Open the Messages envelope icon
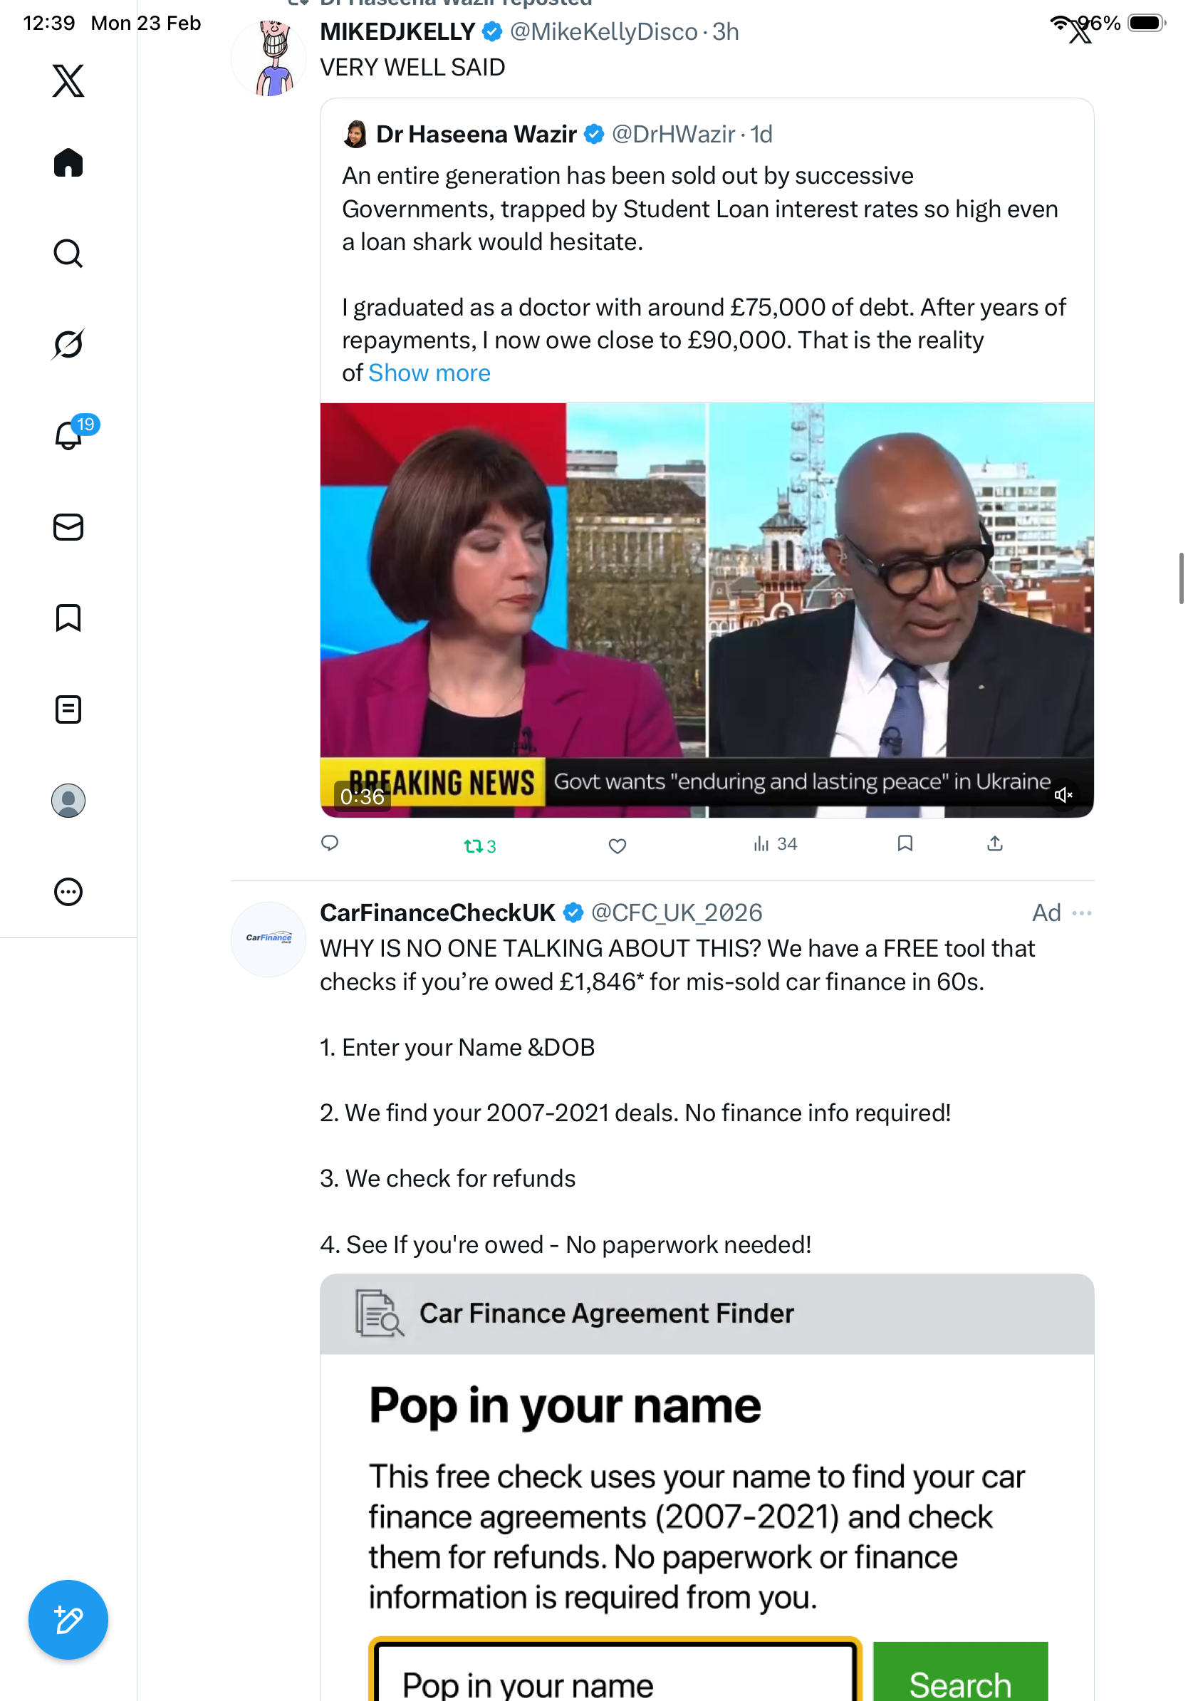The image size is (1188, 1701). coord(68,526)
